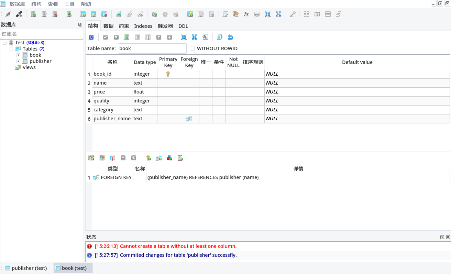Expand the publisher table node
Image resolution: width=451 pixels, height=274 pixels.
18,61
